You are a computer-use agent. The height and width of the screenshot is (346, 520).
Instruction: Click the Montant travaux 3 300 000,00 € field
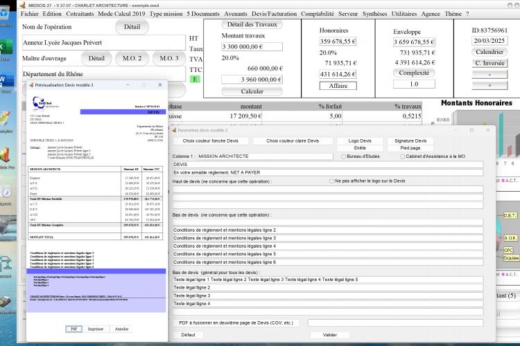click(x=252, y=46)
